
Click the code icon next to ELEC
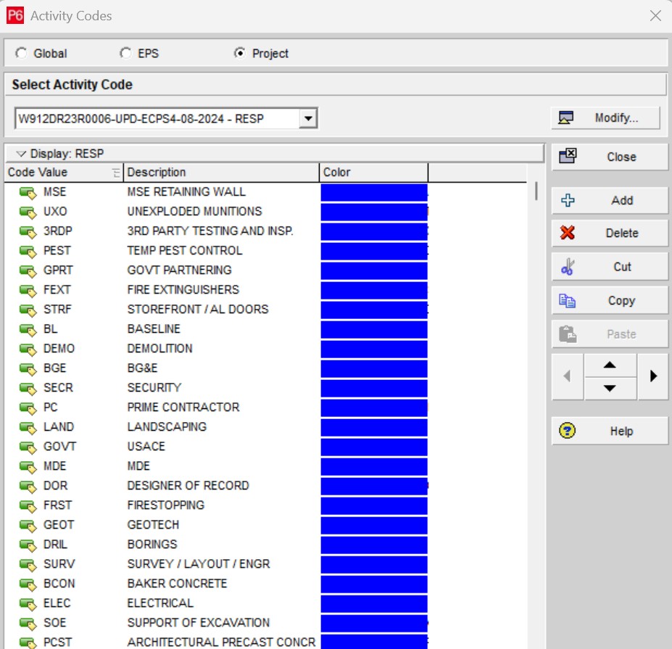click(28, 603)
